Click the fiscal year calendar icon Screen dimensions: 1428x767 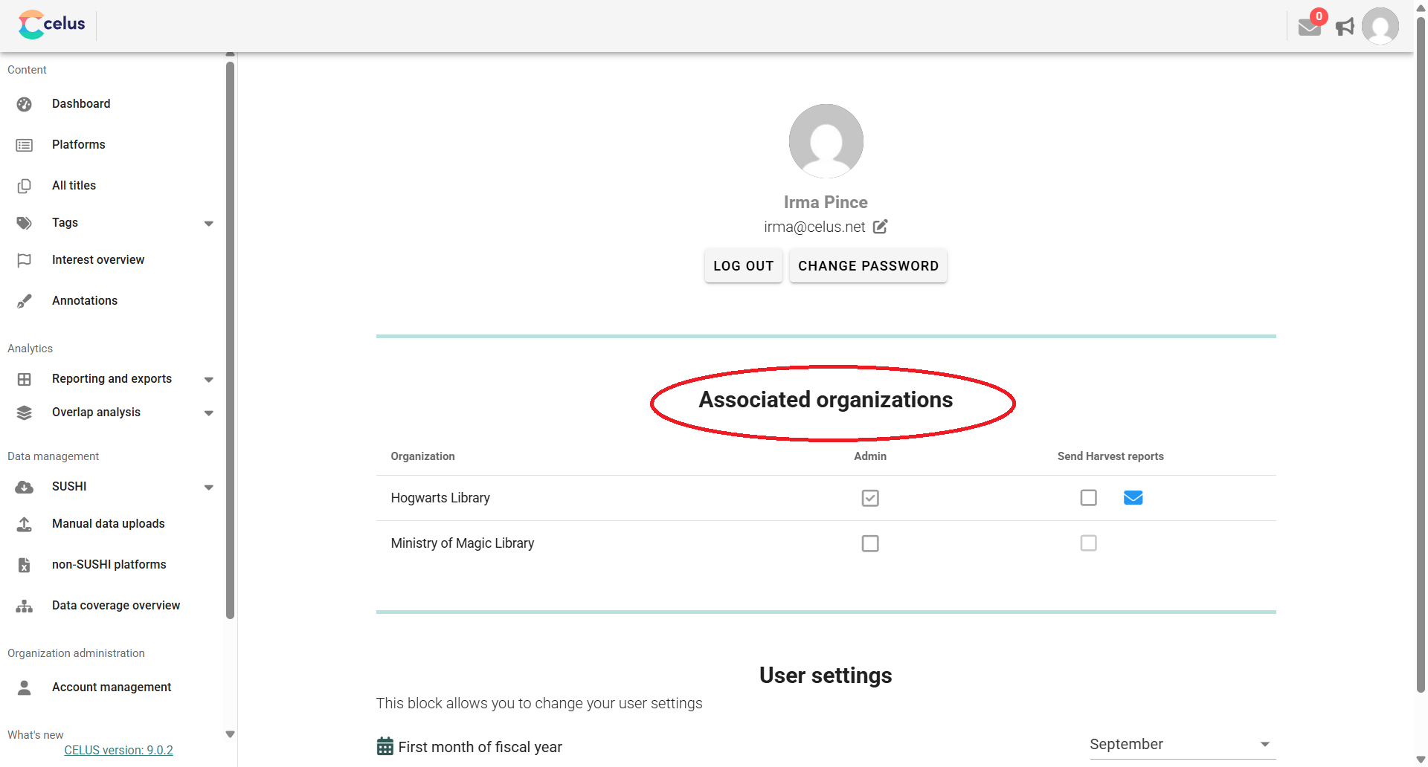[385, 746]
